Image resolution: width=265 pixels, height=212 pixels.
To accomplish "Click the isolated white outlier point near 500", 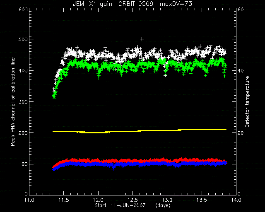I will click(x=142, y=39).
